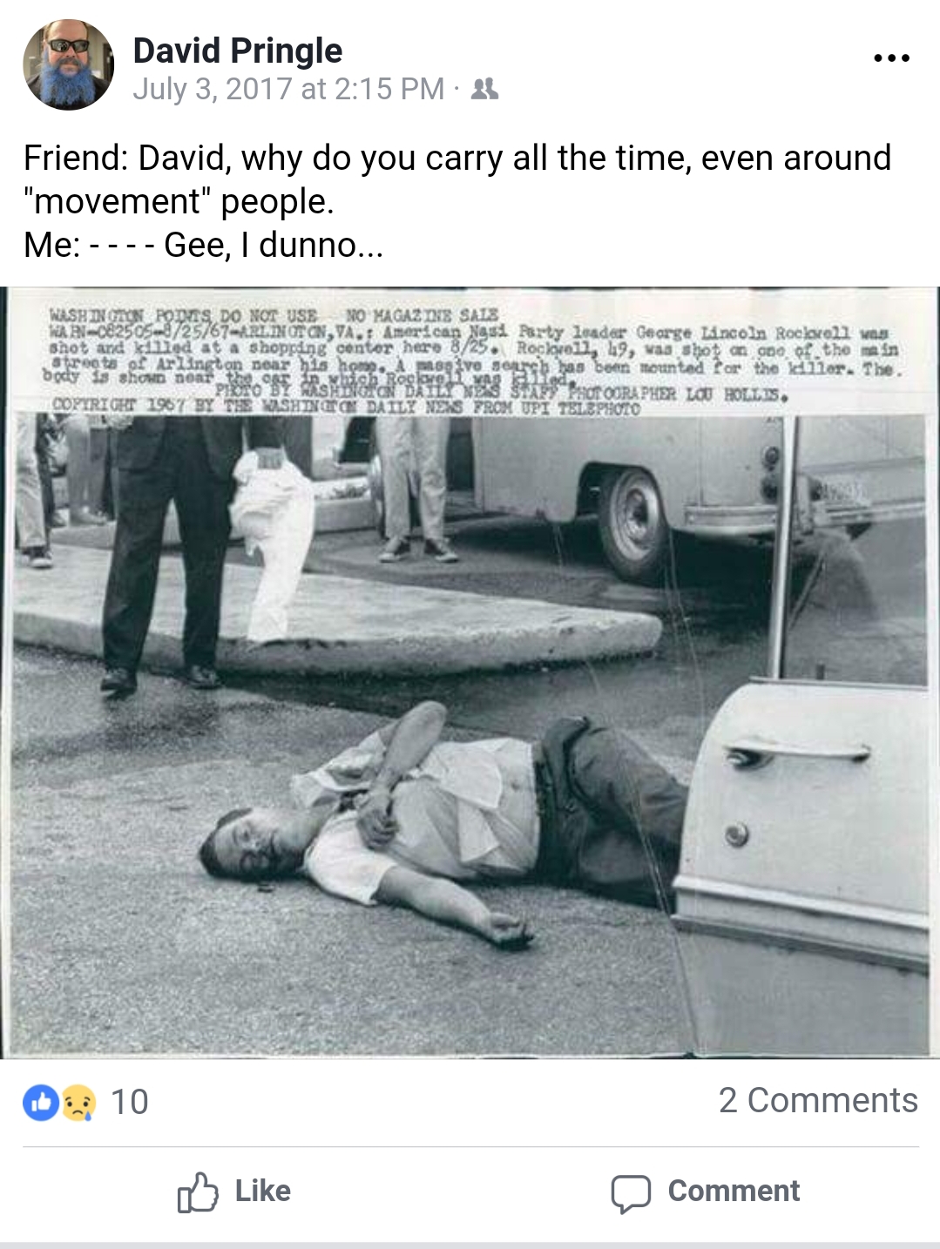Viewport: 940px width, 1249px height.
Task: Click the Comment button label
Action: pos(734,1191)
